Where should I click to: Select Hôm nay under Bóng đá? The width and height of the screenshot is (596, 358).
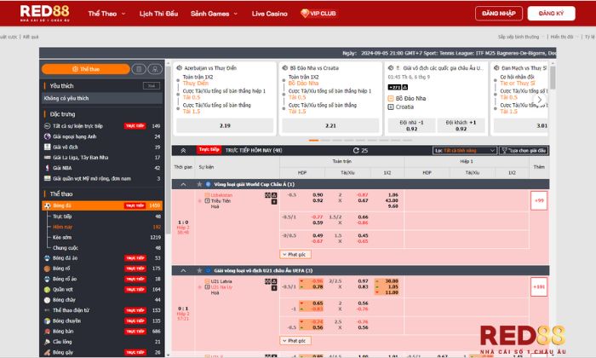[63, 227]
